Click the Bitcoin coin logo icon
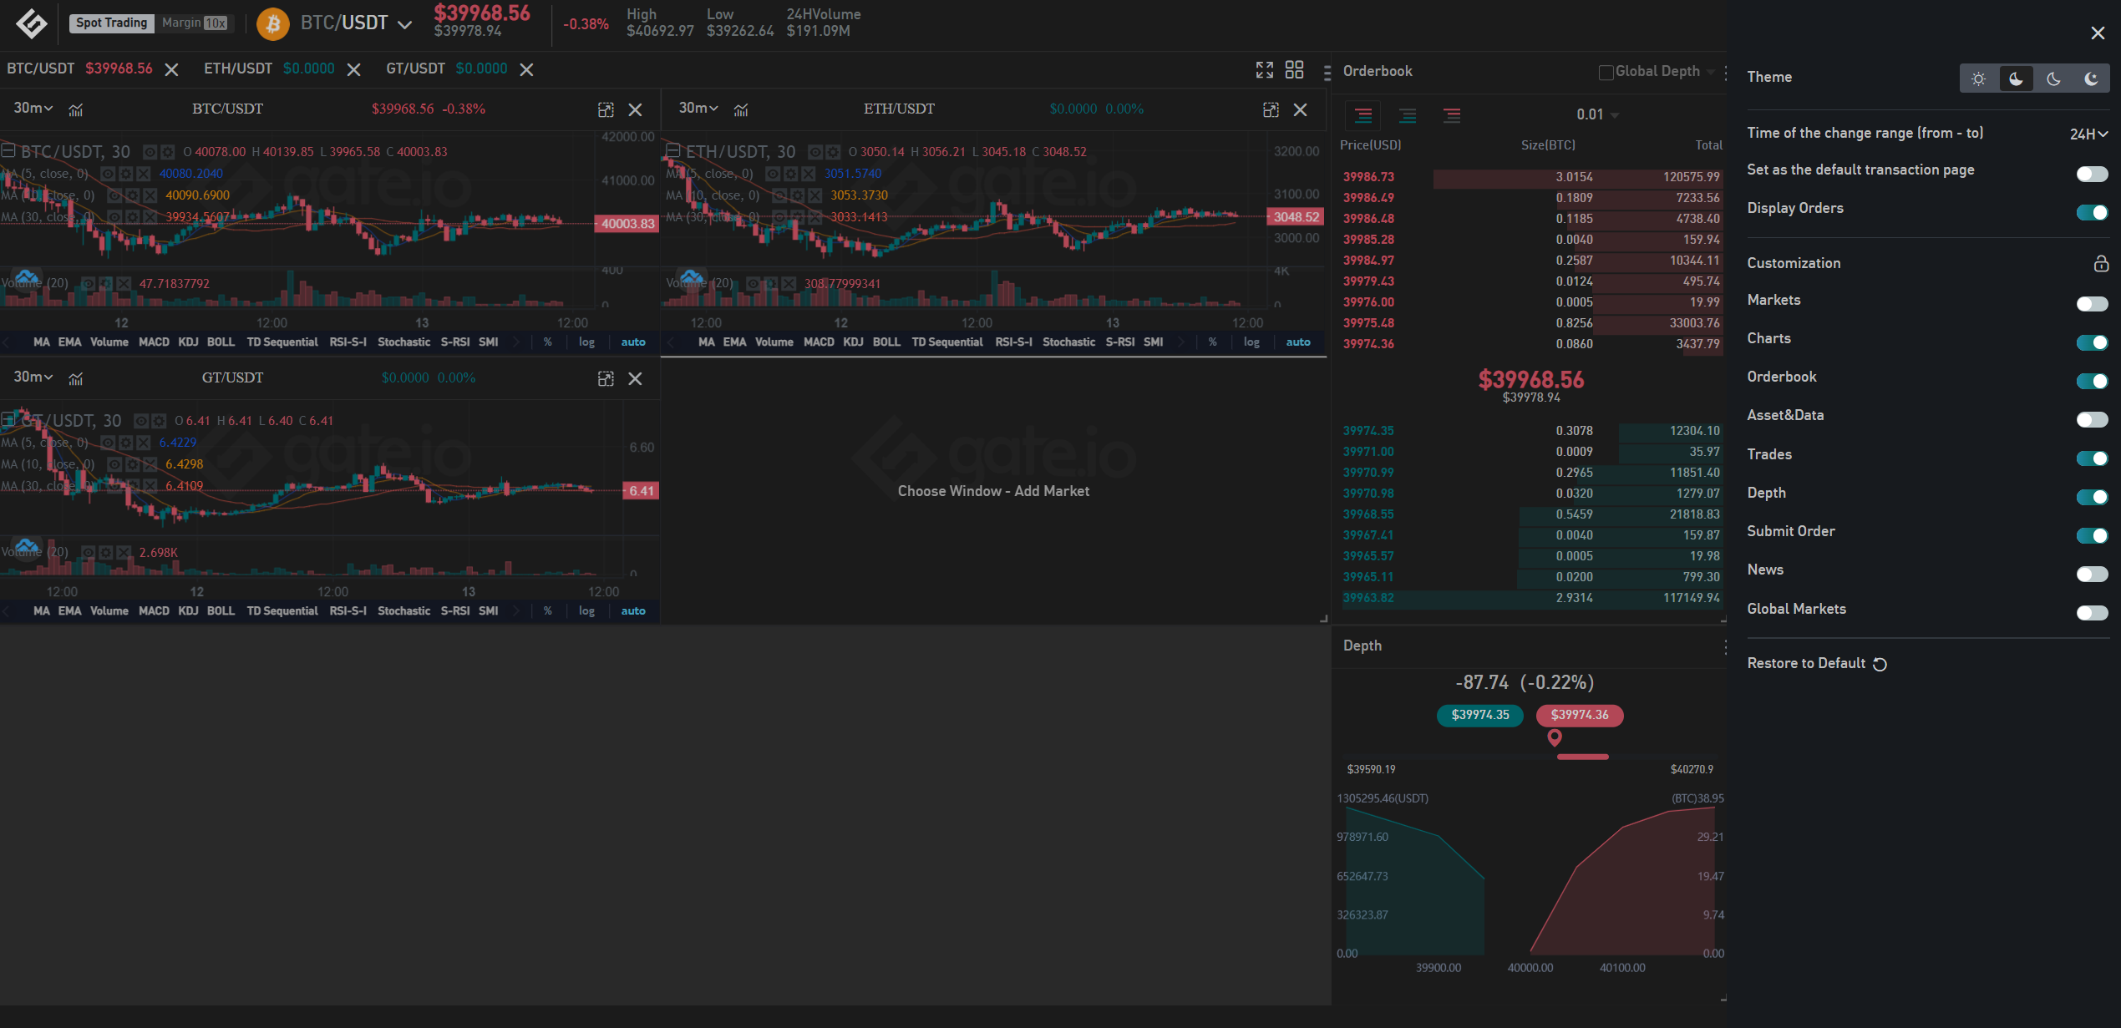 (272, 23)
